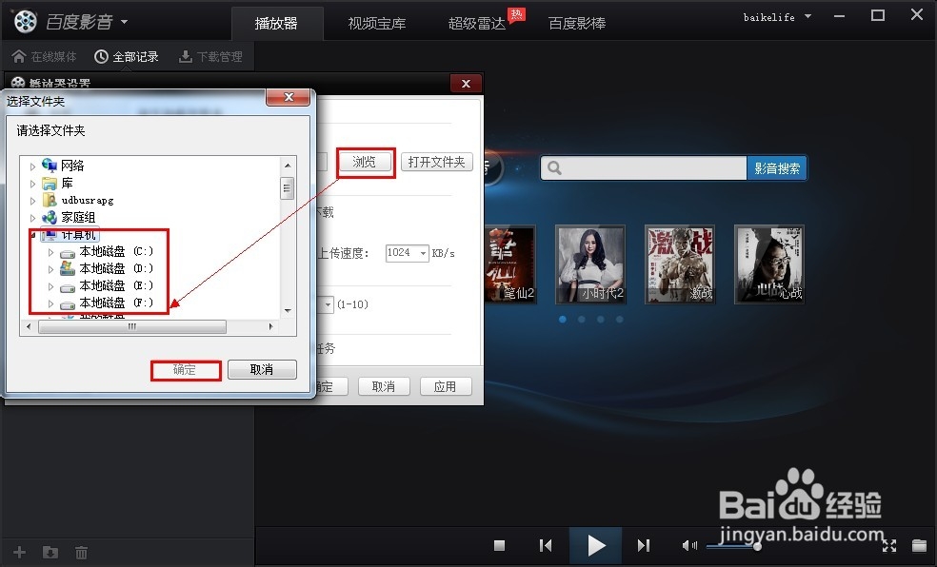Select the second carousel page dot

coord(582,320)
